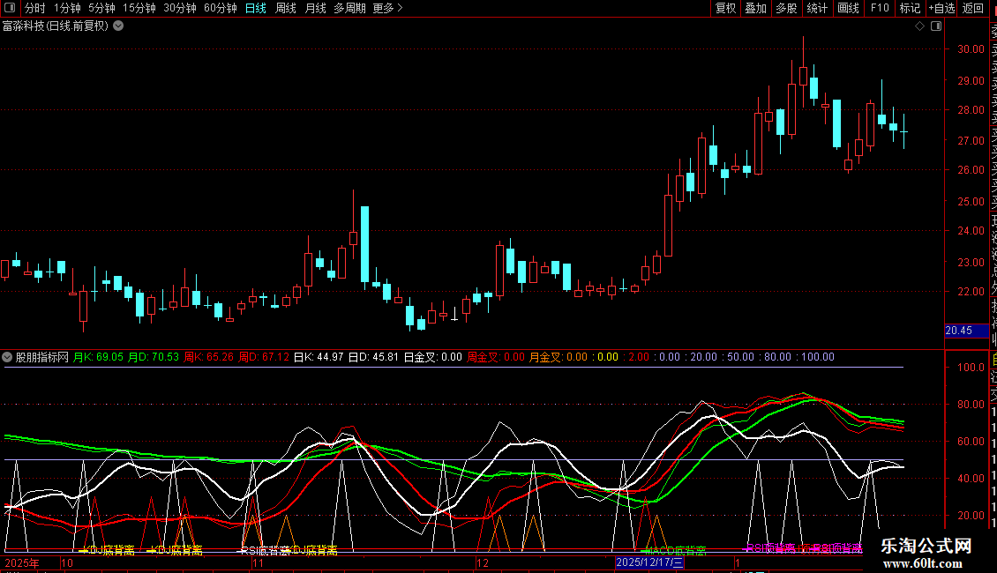
Task: Click the 周D: 67.12 value
Action: 264,357
